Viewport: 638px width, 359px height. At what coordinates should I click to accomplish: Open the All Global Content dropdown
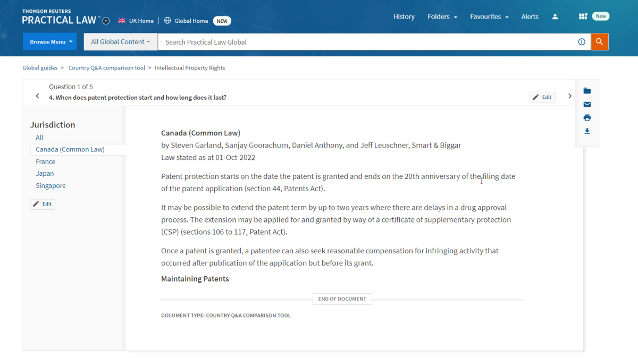(120, 42)
